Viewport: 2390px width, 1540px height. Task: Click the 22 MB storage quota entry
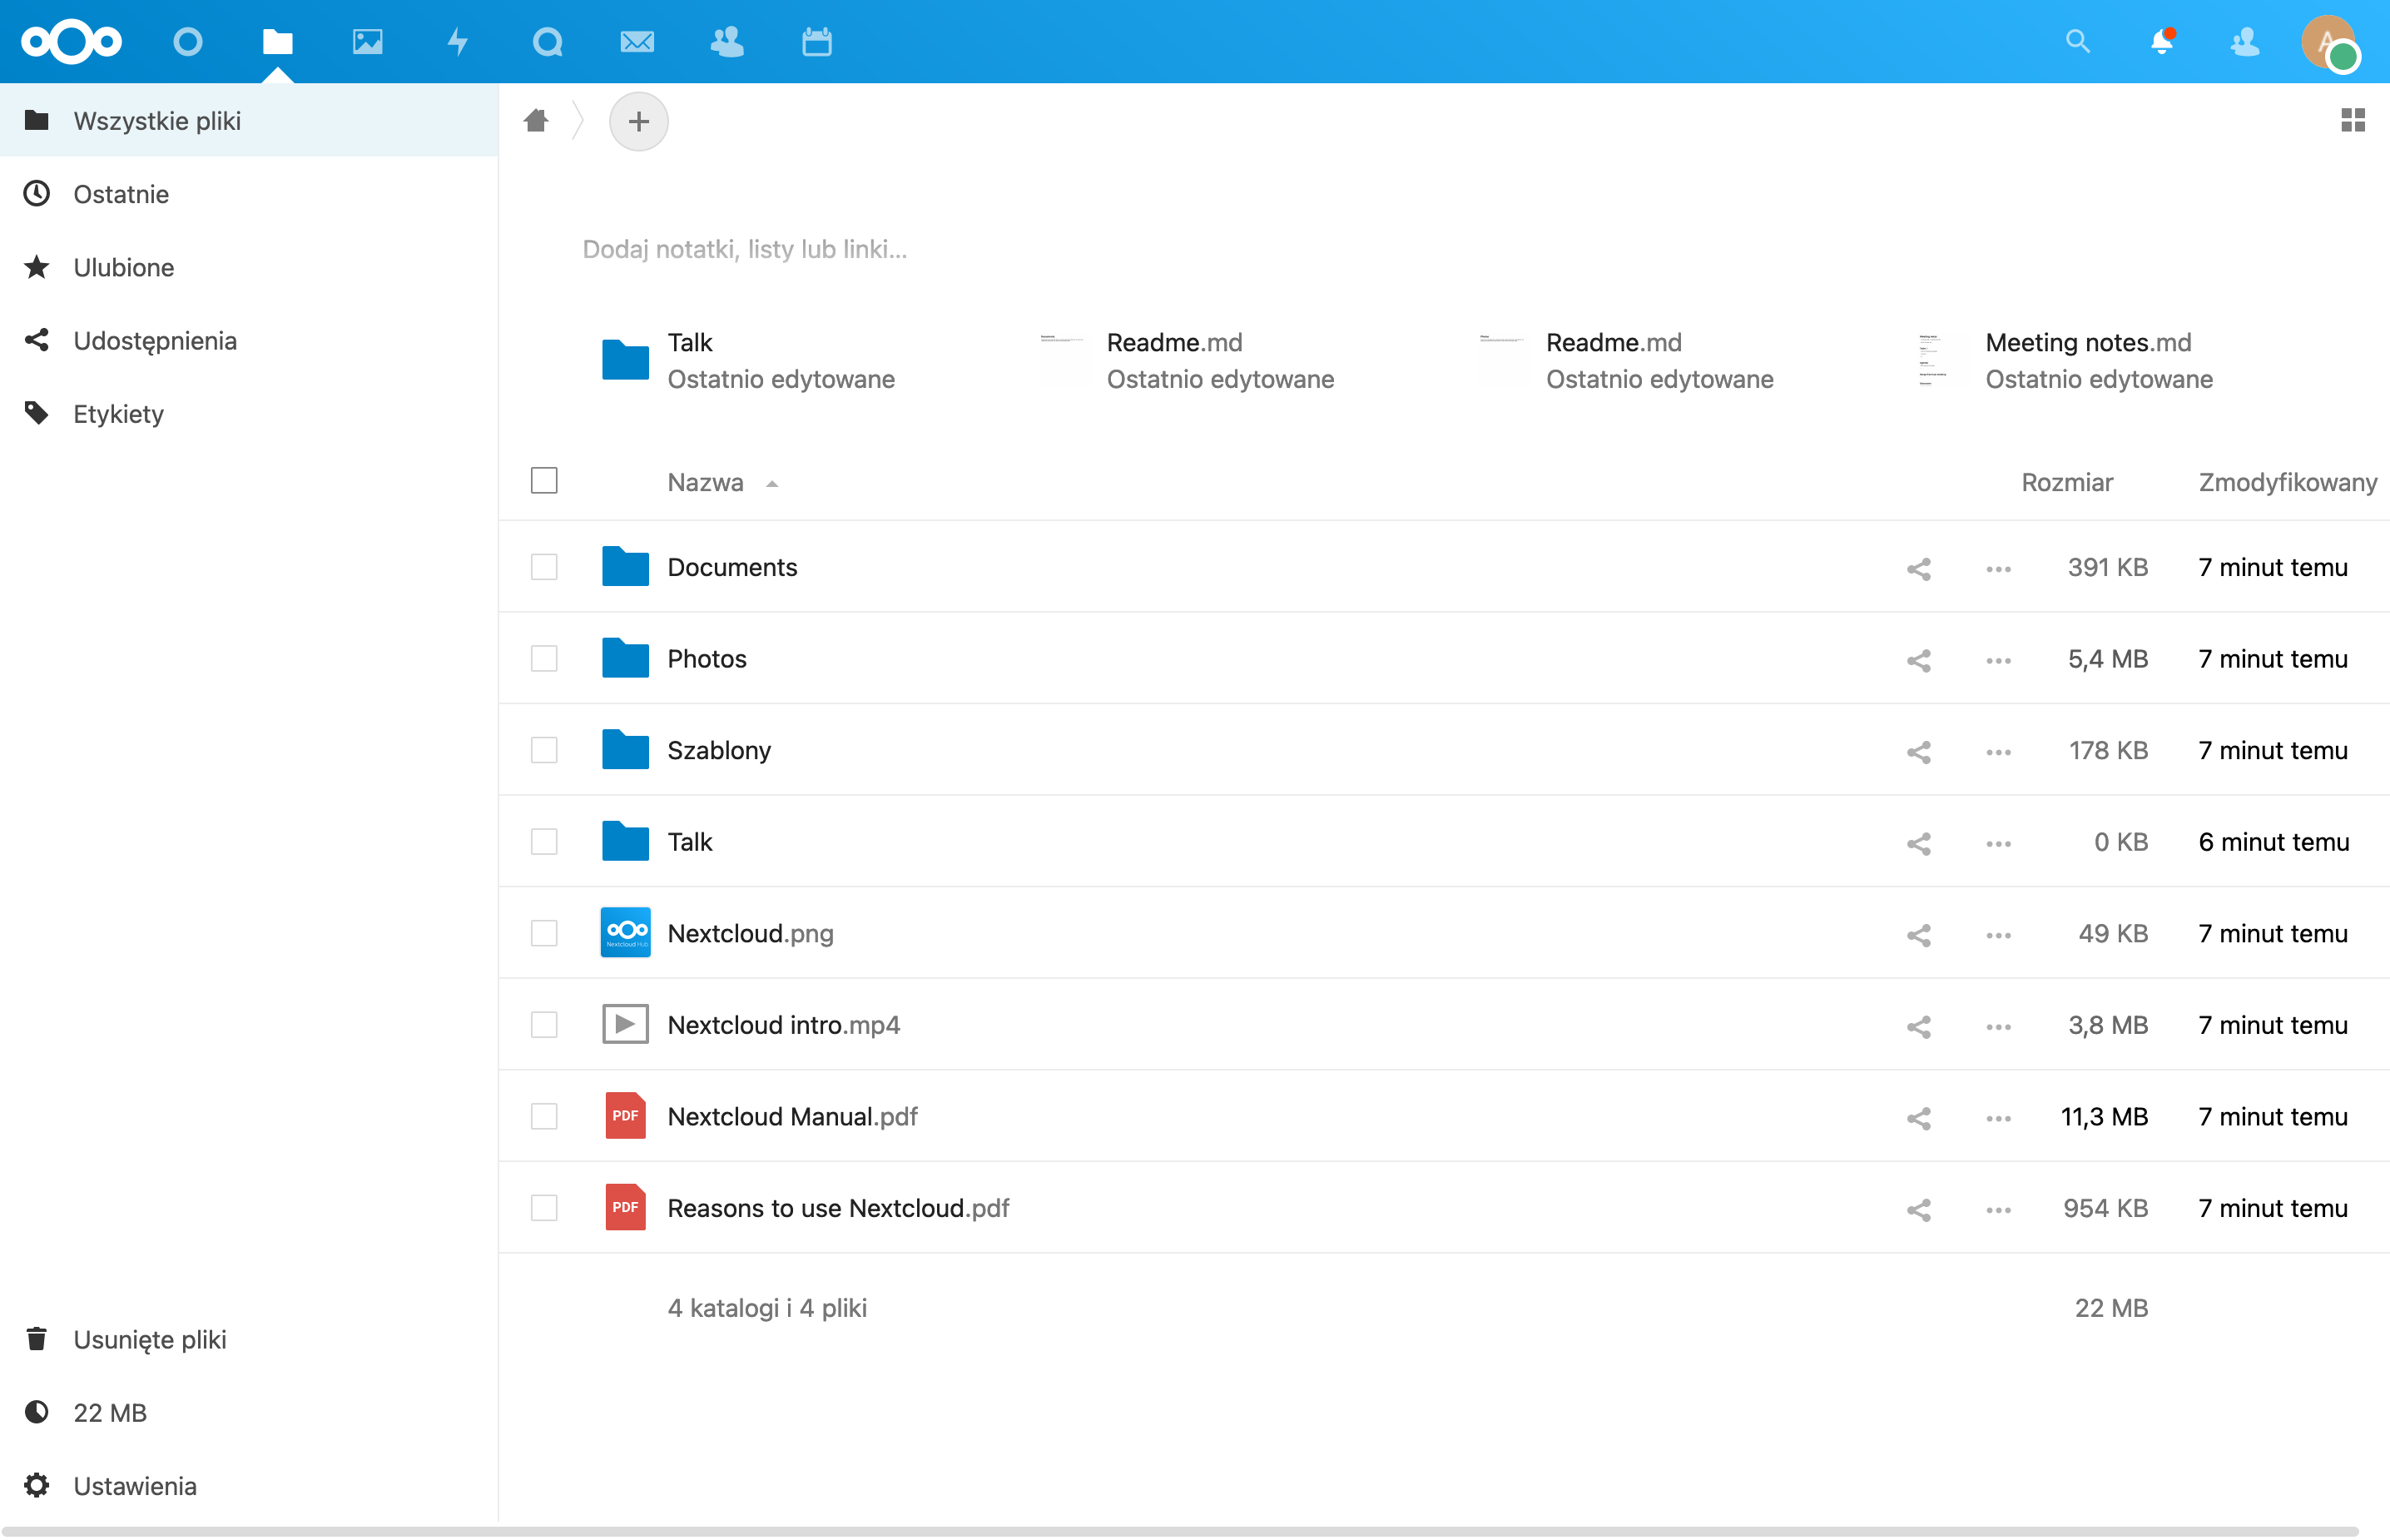(x=249, y=1412)
